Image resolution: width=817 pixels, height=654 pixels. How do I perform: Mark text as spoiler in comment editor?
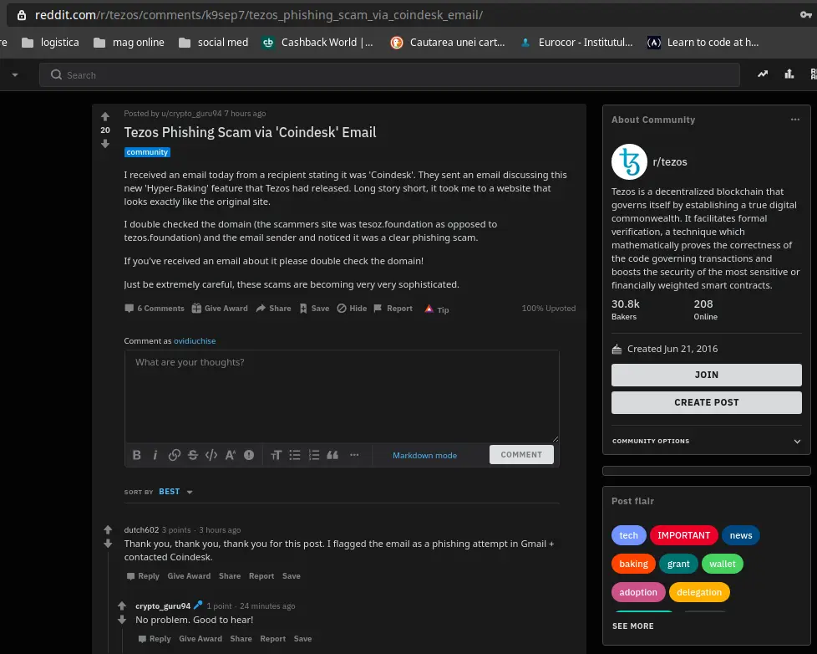pyautogui.click(x=249, y=455)
